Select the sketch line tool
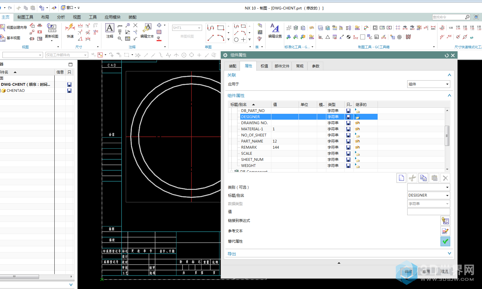The image size is (482, 289). [211, 38]
